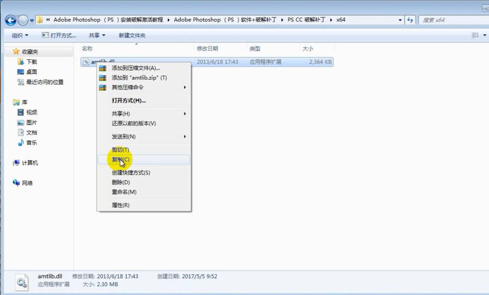Click the folder icon in address bar
Viewport: 489px width, 295px height.
tap(40, 20)
